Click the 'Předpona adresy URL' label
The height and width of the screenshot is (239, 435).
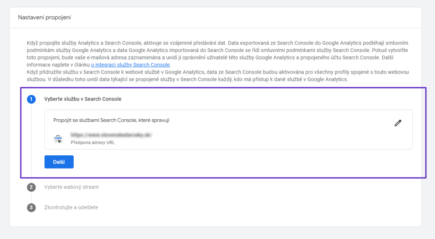pyautogui.click(x=92, y=143)
